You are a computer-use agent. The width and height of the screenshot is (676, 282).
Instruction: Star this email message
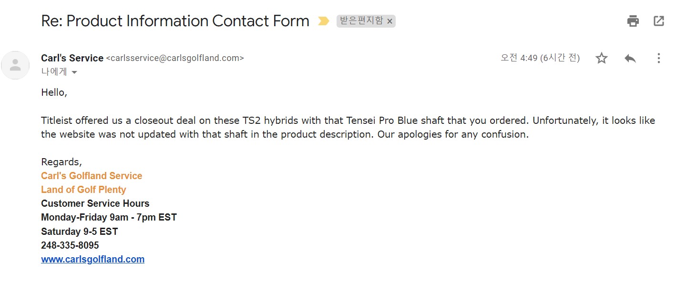602,59
